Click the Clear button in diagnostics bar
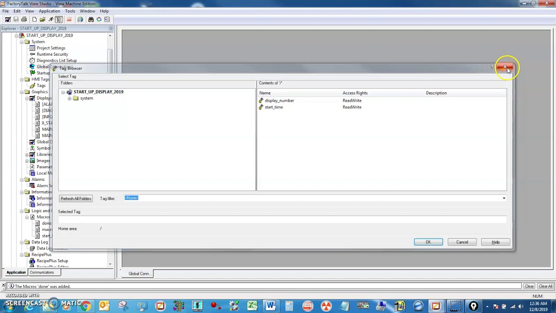 [x=529, y=286]
